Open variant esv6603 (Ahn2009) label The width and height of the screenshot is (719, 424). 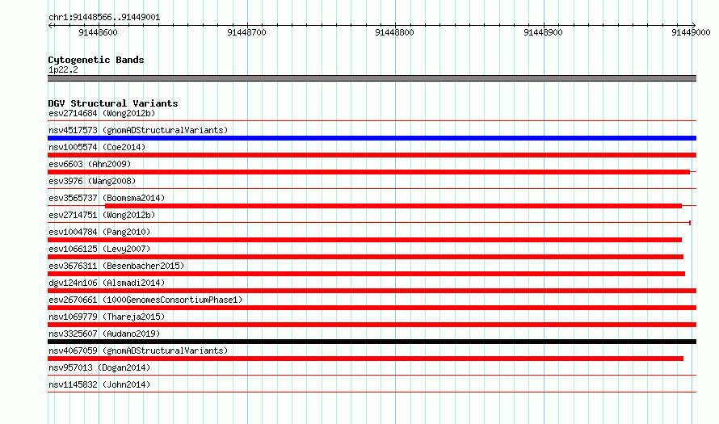(x=90, y=164)
